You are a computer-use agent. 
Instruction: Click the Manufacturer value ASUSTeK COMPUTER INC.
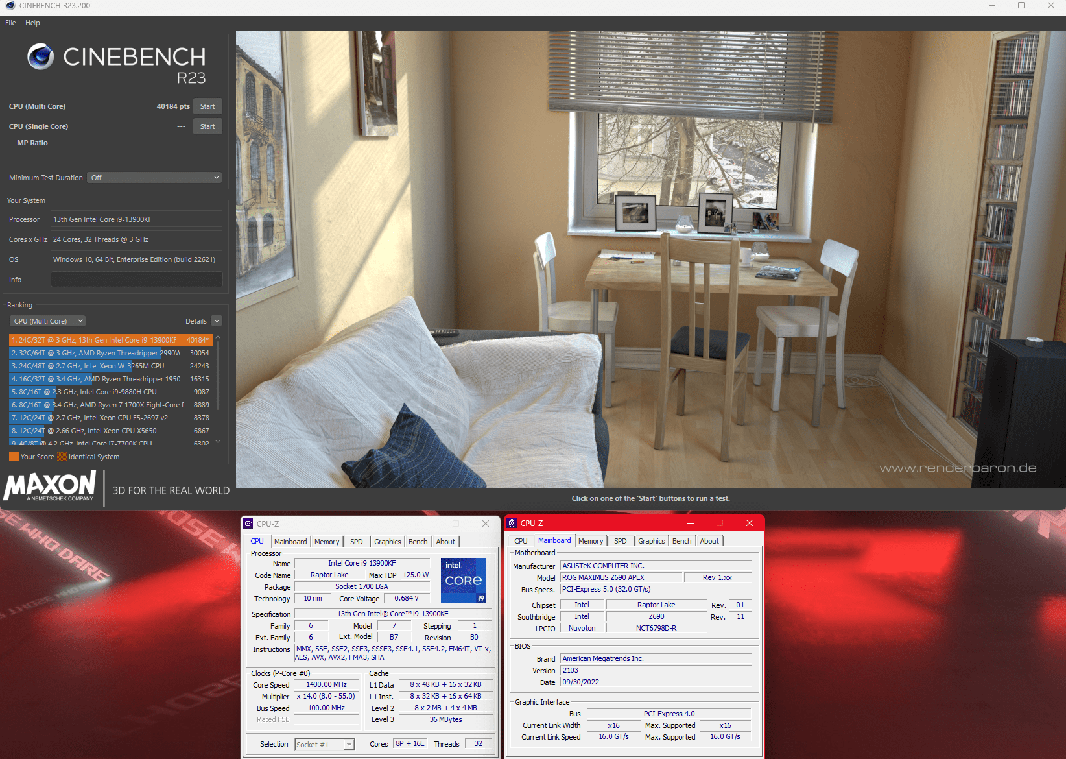(x=656, y=566)
